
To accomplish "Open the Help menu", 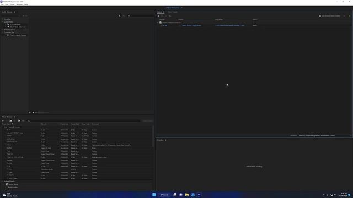I will [x=26, y=4].
